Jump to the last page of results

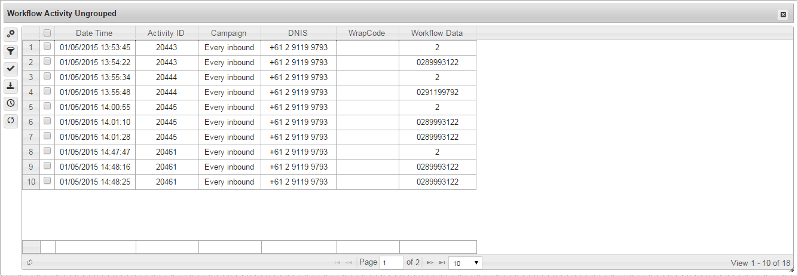(x=442, y=263)
